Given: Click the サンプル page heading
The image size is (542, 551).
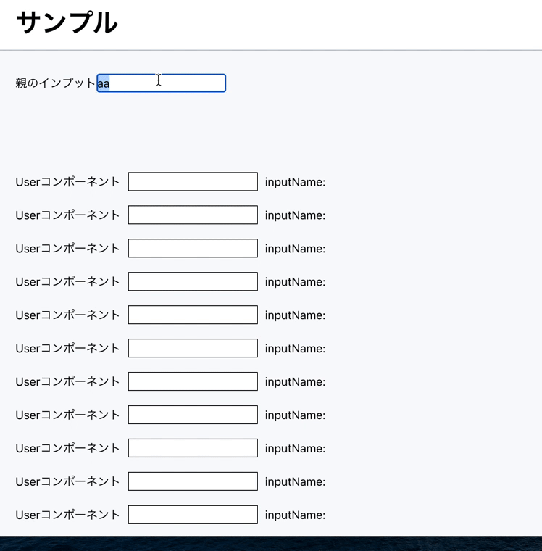Looking at the screenshot, I should (x=67, y=23).
